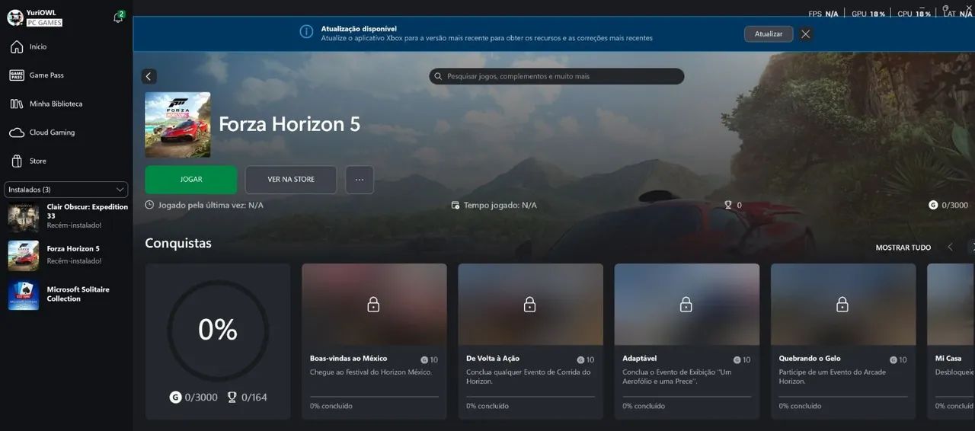Screen dimensions: 975x431
Task: Click the PC GAMES label under YuriOWL
Action: (x=45, y=23)
